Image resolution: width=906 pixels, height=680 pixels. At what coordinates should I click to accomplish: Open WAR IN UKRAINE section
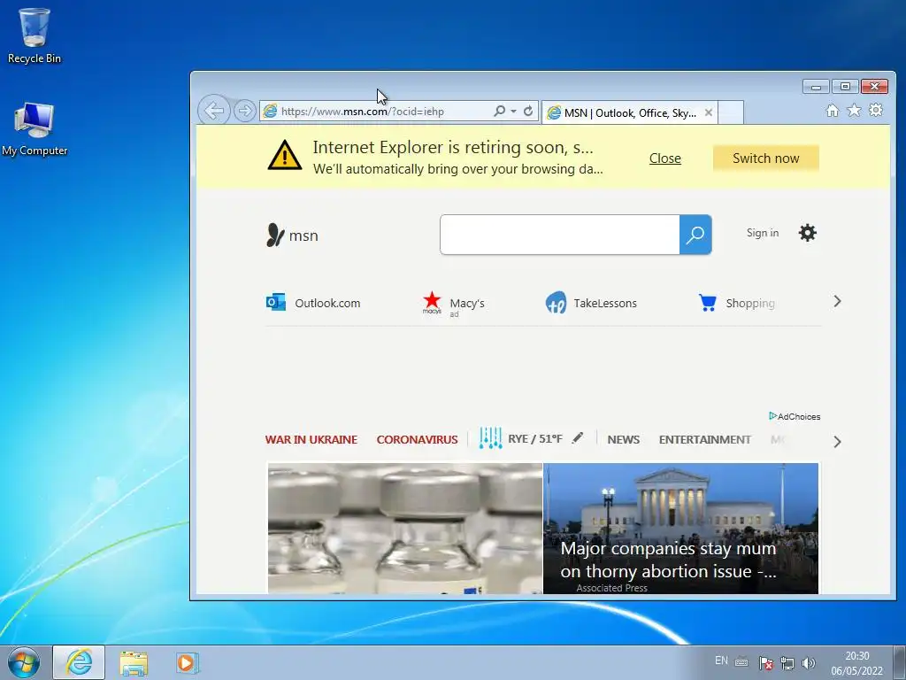click(311, 439)
